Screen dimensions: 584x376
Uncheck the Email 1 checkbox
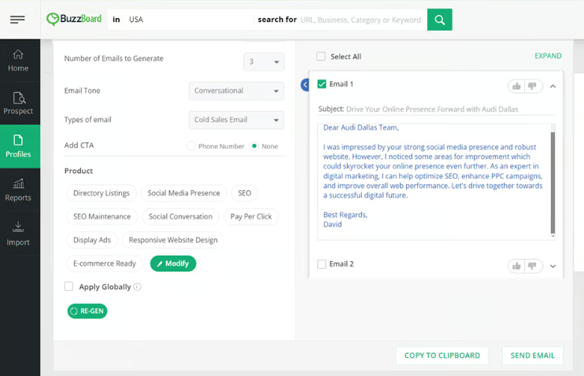(321, 84)
